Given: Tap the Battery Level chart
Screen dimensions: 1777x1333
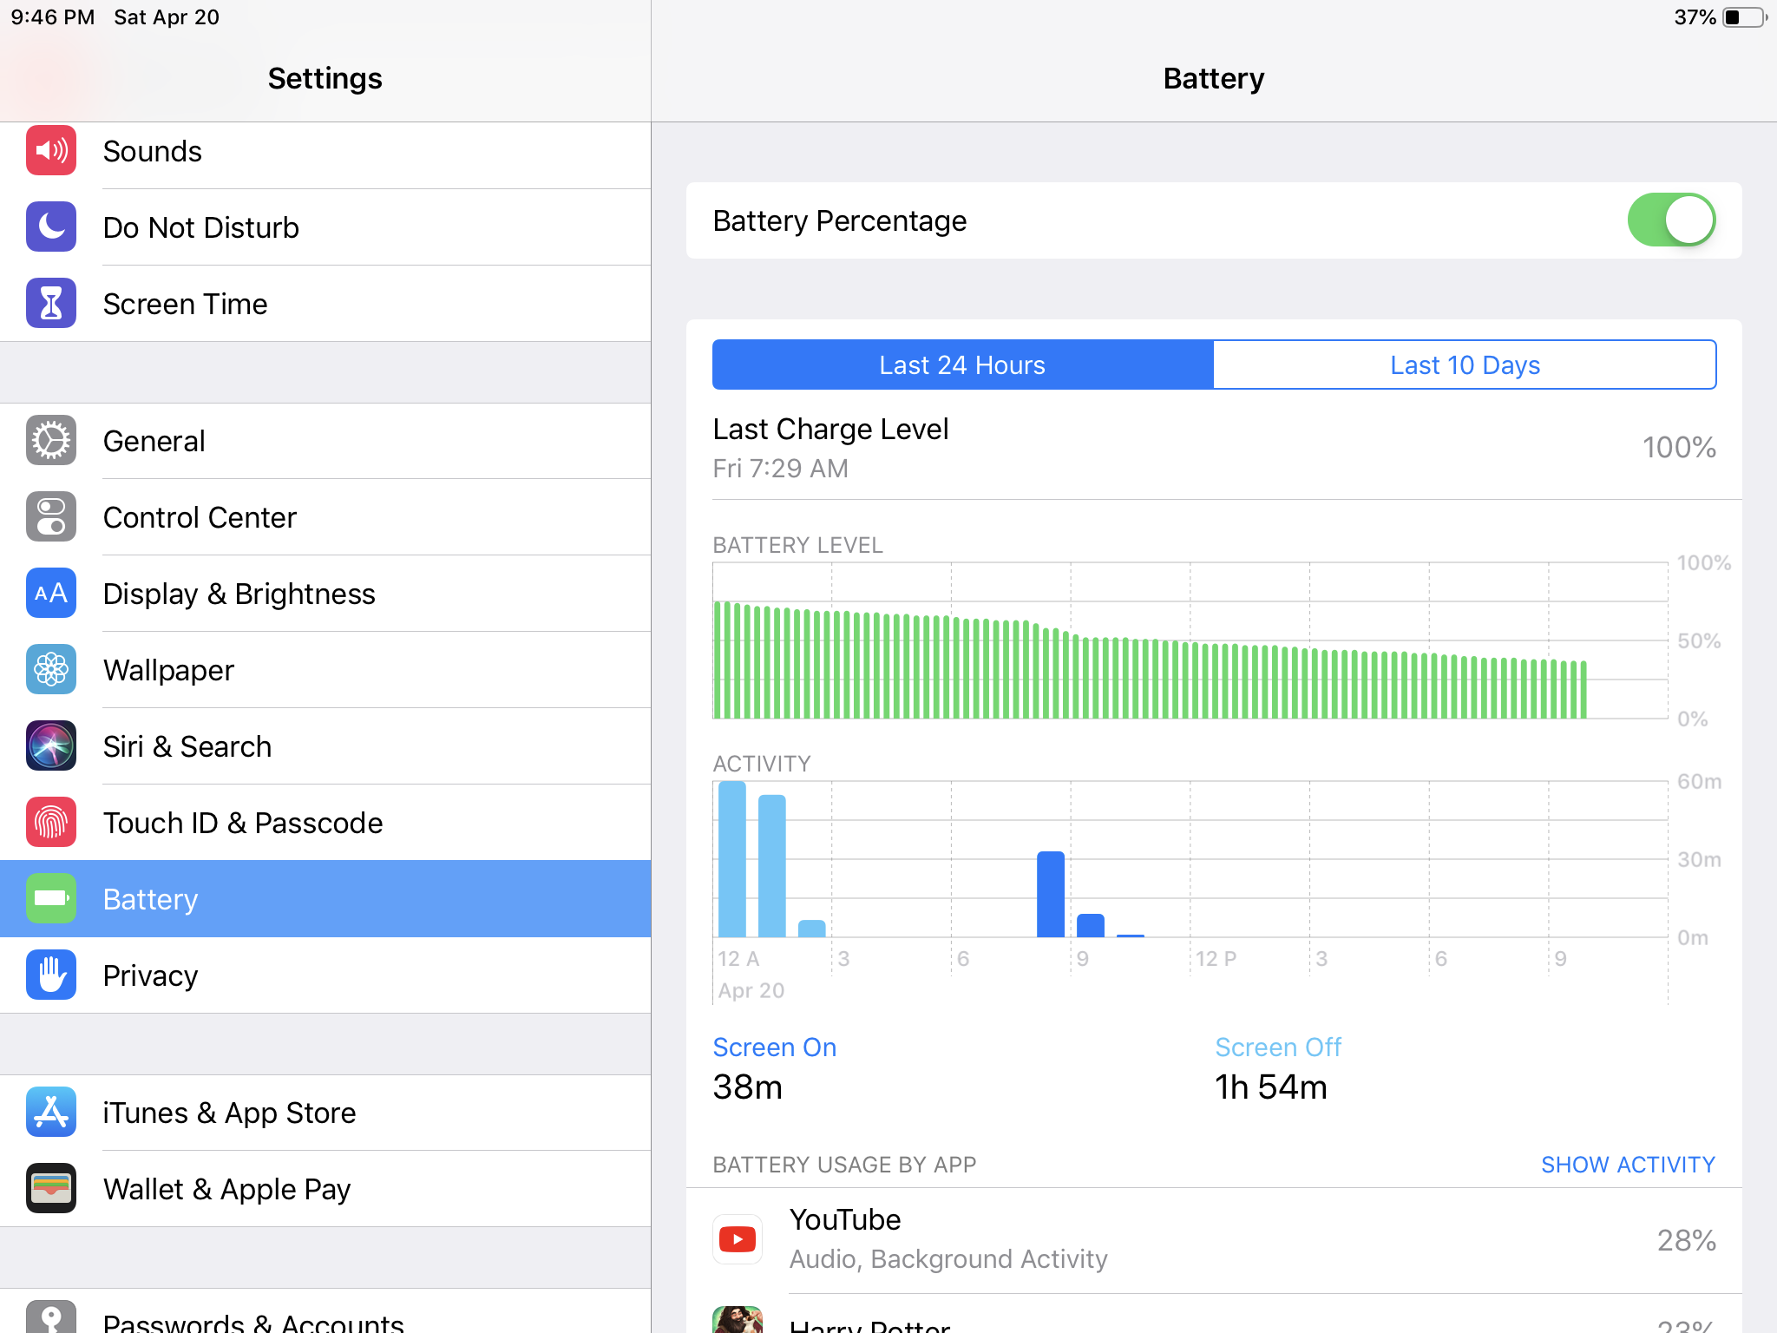Looking at the screenshot, I should tap(1190, 640).
